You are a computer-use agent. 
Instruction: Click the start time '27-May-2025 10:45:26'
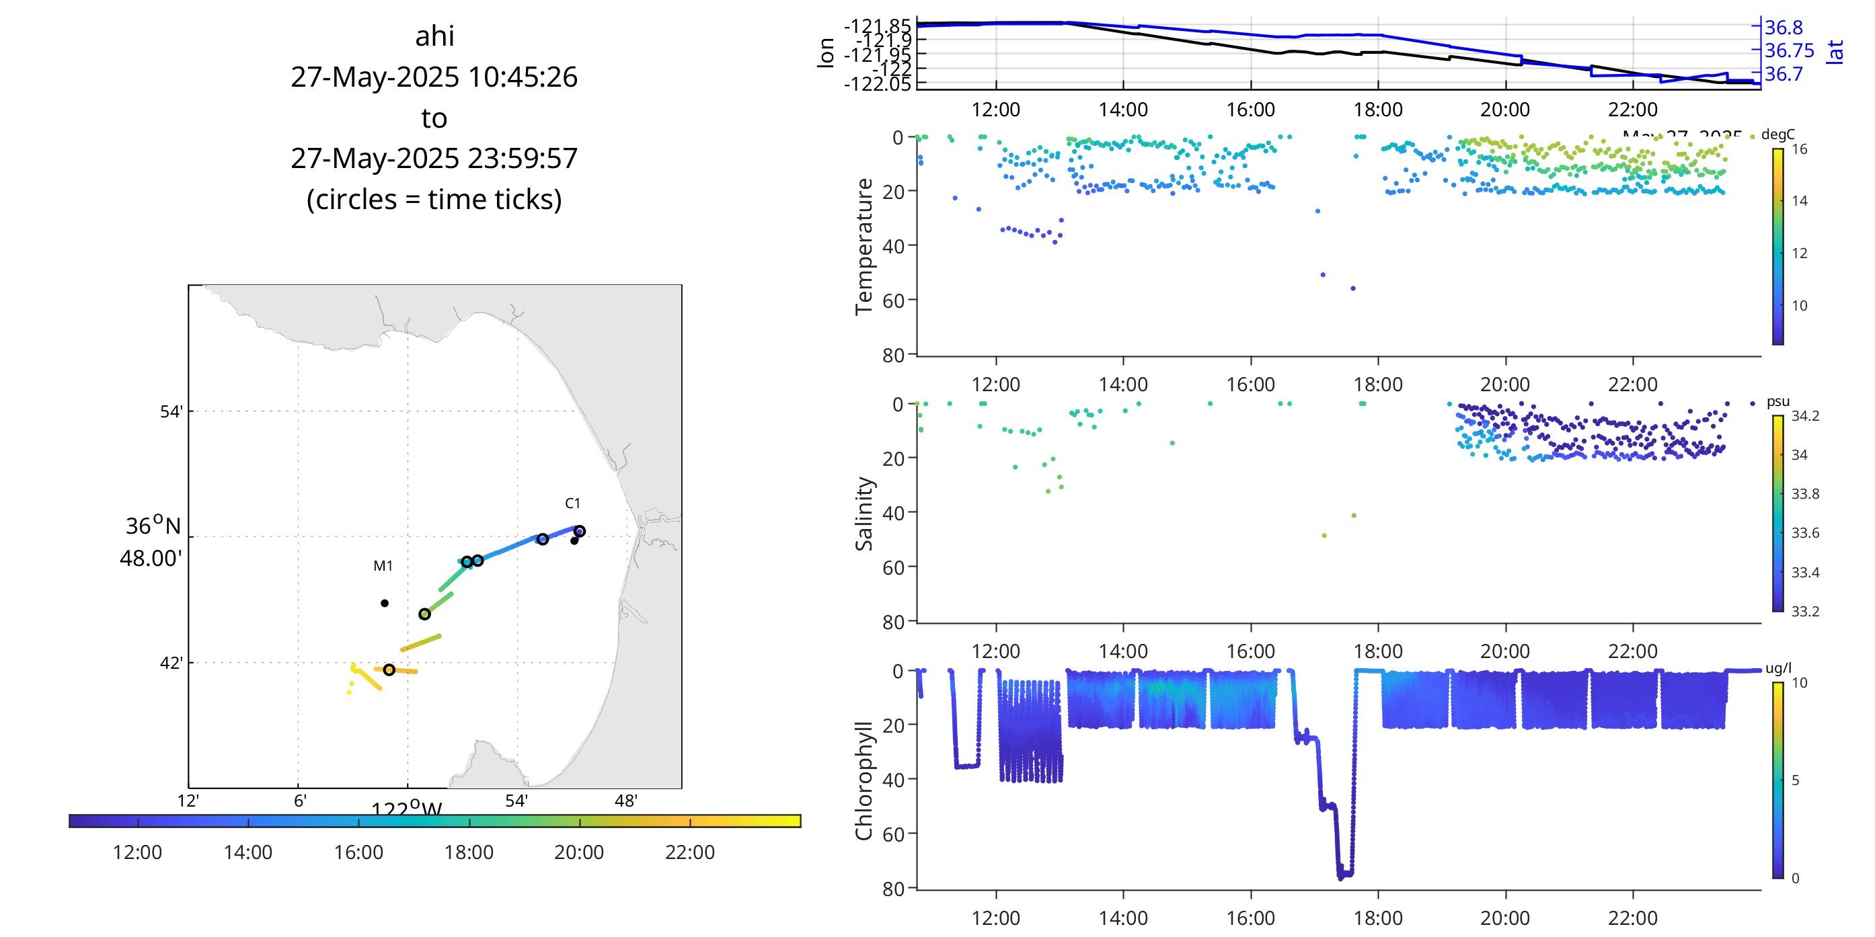(x=434, y=77)
